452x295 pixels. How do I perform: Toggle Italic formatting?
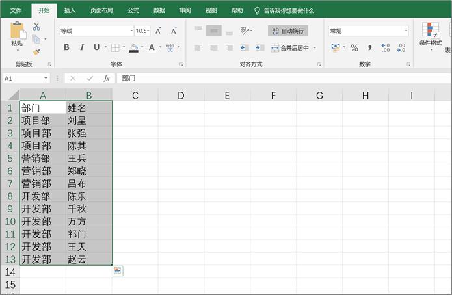(x=82, y=47)
